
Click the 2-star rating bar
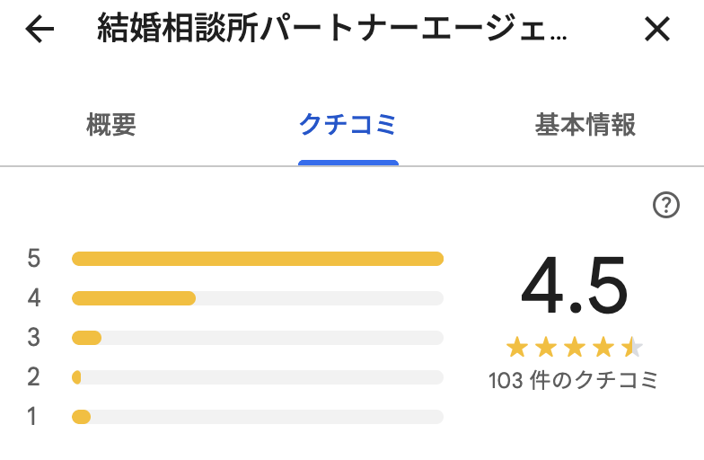pos(258,377)
